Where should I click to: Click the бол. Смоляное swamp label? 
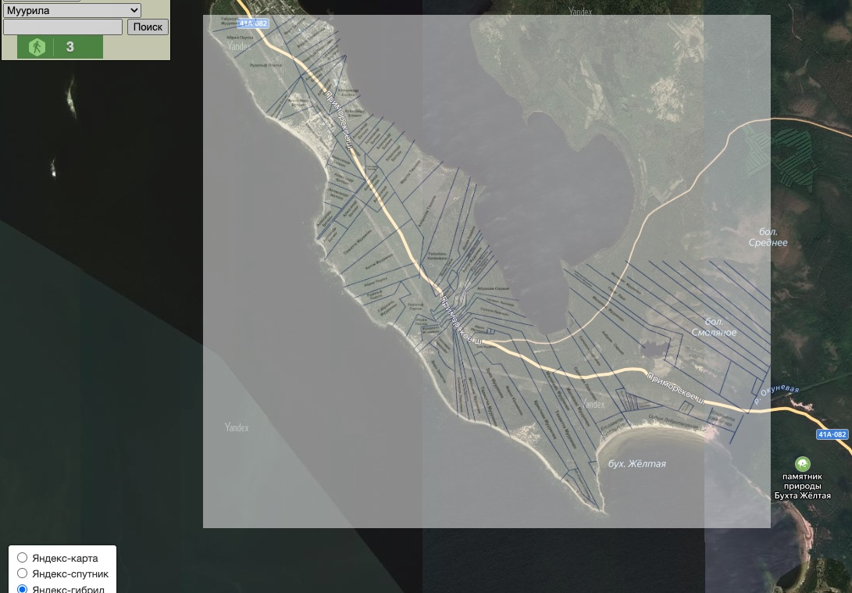coord(714,327)
